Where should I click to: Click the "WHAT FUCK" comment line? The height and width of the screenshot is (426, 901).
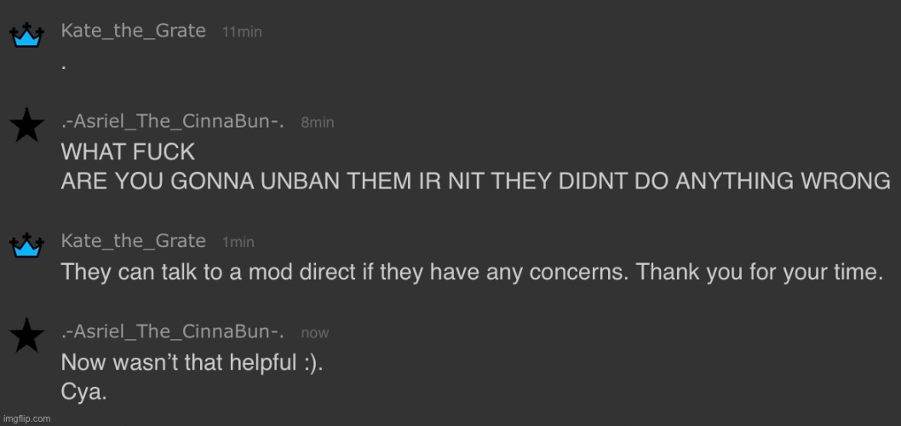pos(128,153)
